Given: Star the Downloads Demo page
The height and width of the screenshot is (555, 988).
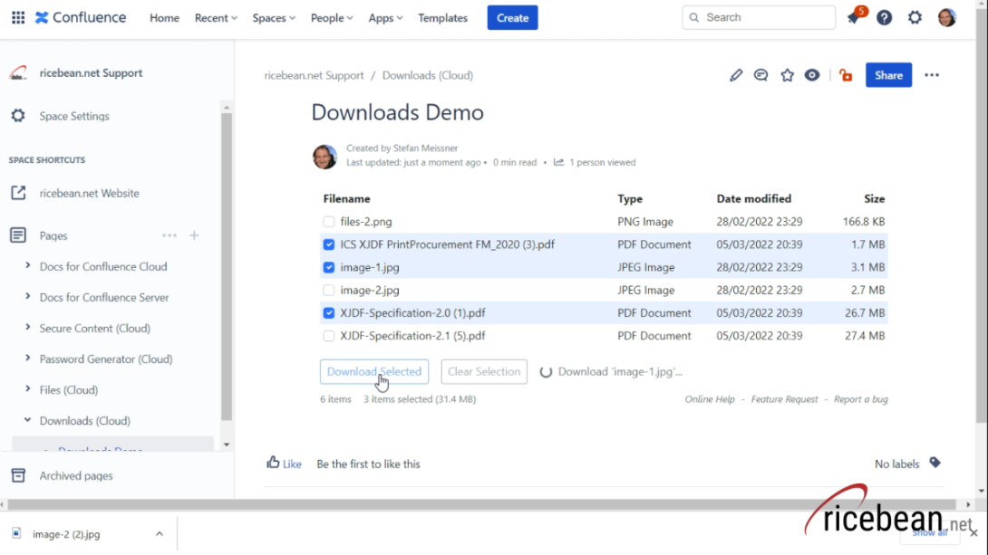Looking at the screenshot, I should [787, 75].
